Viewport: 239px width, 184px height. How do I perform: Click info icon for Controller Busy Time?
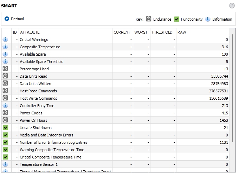coord(5,105)
